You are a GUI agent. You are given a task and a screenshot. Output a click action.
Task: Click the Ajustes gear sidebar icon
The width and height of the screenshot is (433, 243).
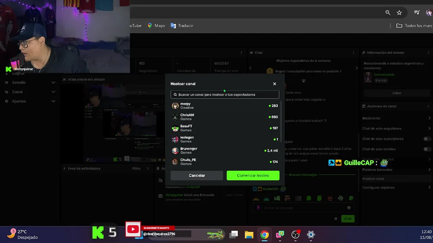point(6,101)
